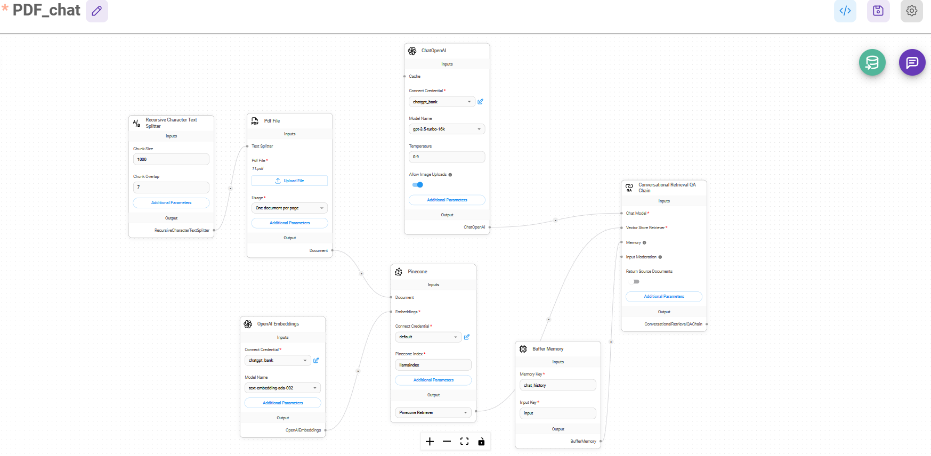
Task: Click the ChatOpenAI node logo icon
Action: pyautogui.click(x=412, y=51)
